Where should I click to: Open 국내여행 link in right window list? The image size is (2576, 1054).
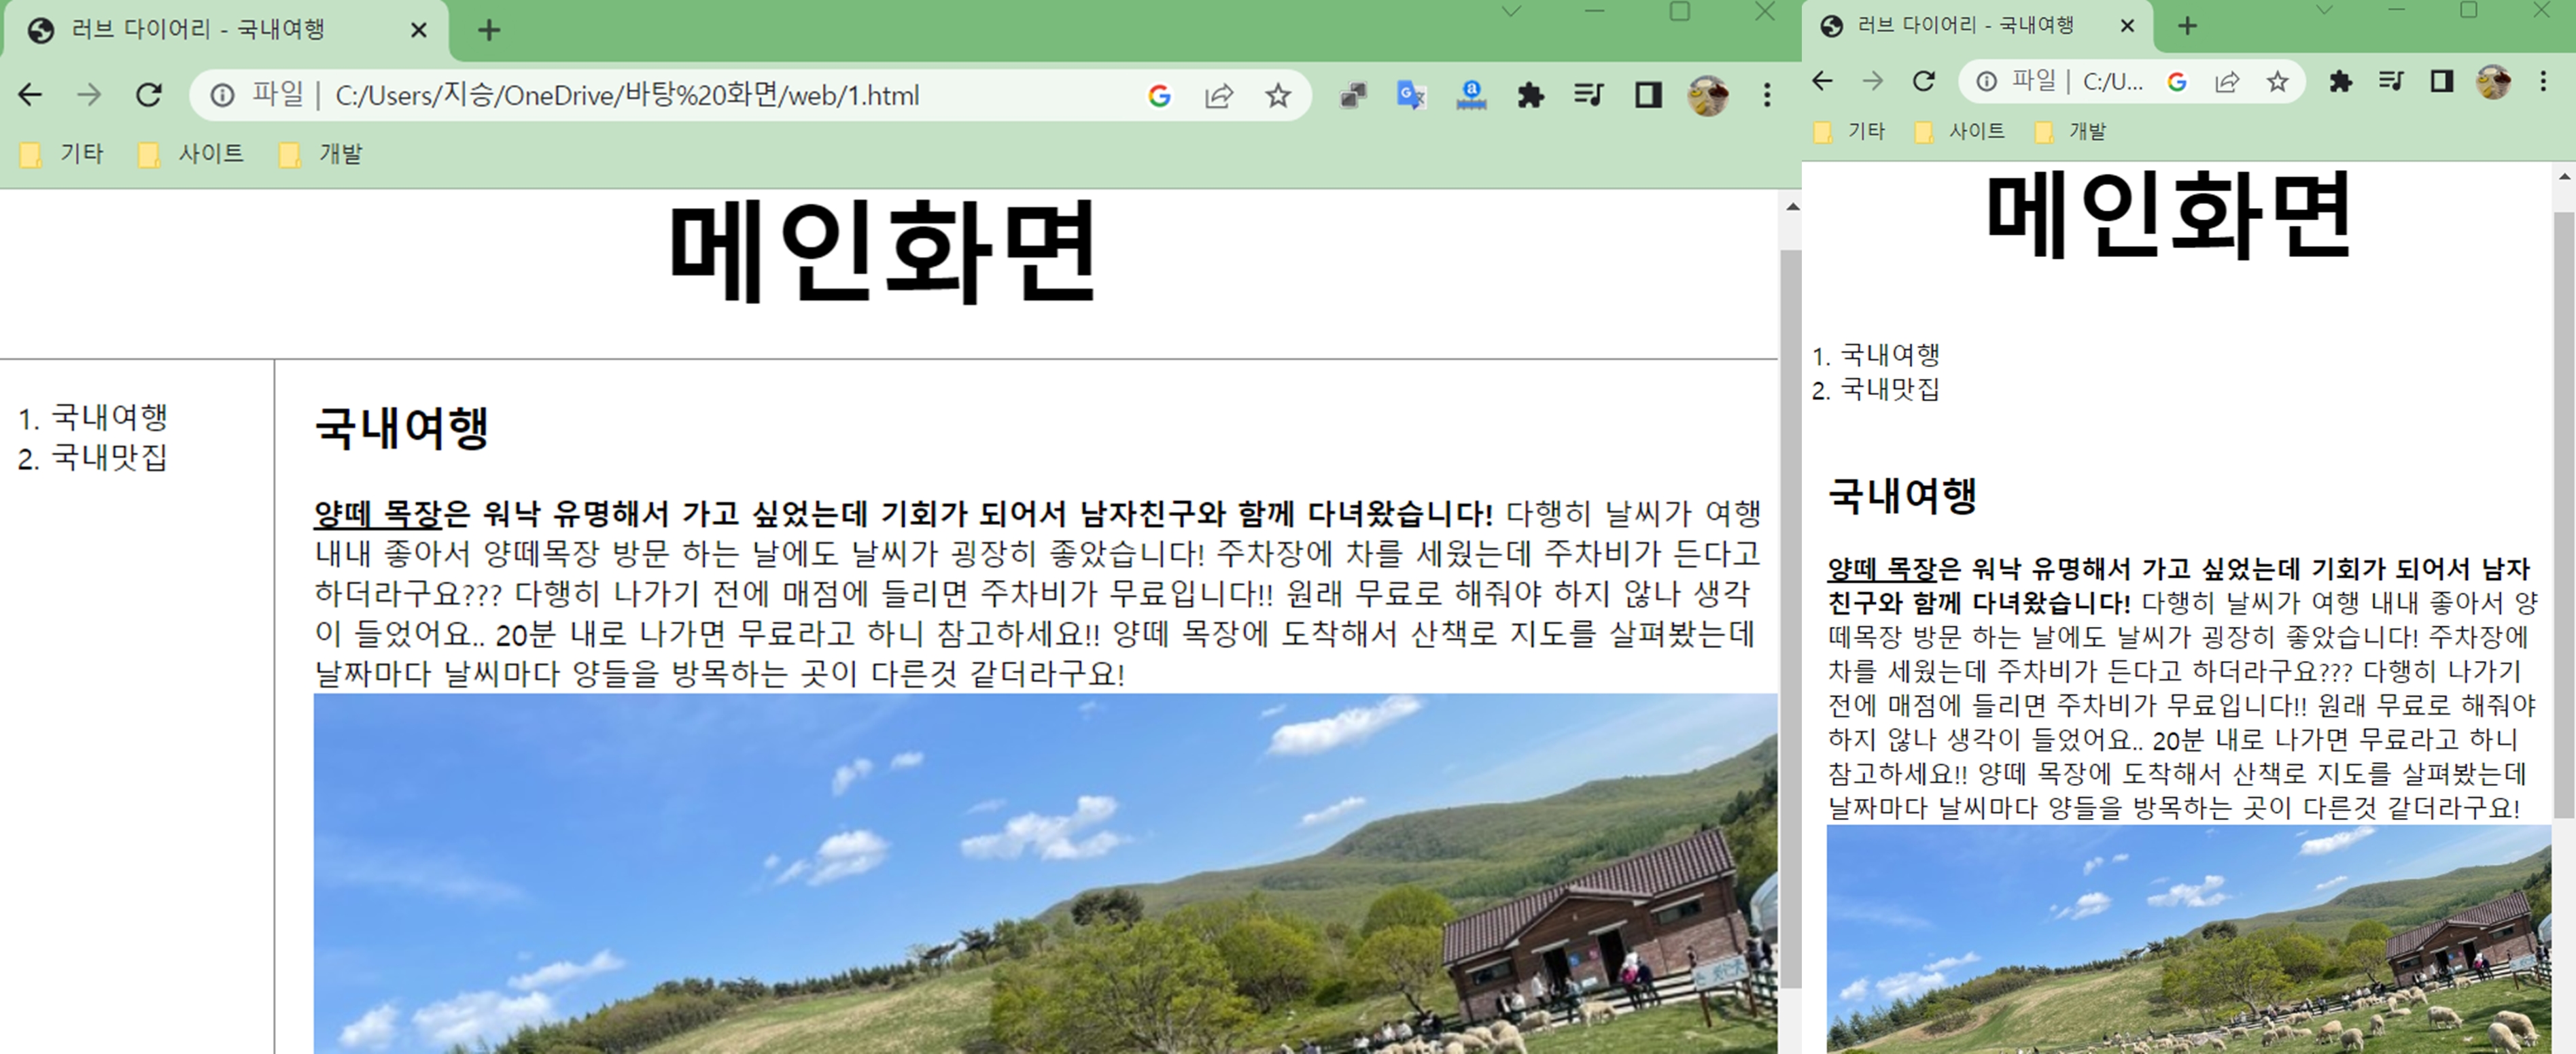[1890, 355]
